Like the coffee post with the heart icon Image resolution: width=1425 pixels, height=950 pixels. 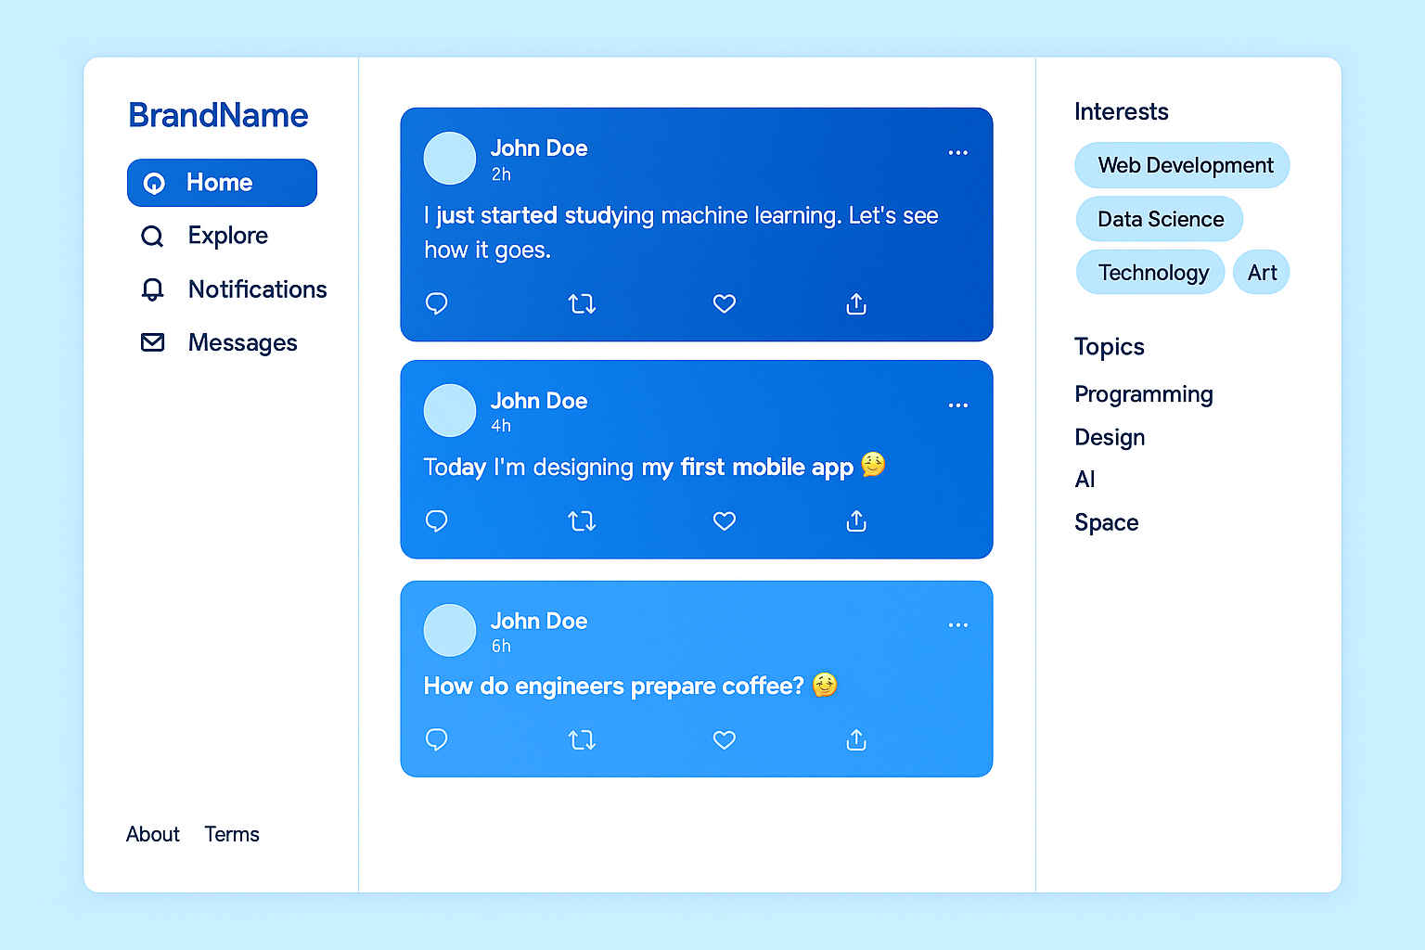point(724,739)
